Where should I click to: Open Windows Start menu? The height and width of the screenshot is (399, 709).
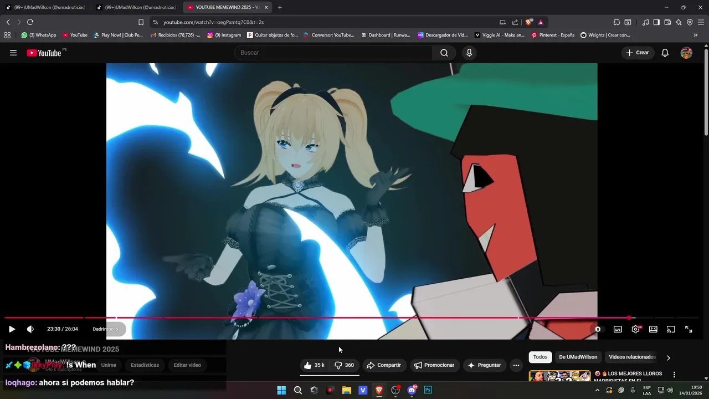[x=281, y=390]
